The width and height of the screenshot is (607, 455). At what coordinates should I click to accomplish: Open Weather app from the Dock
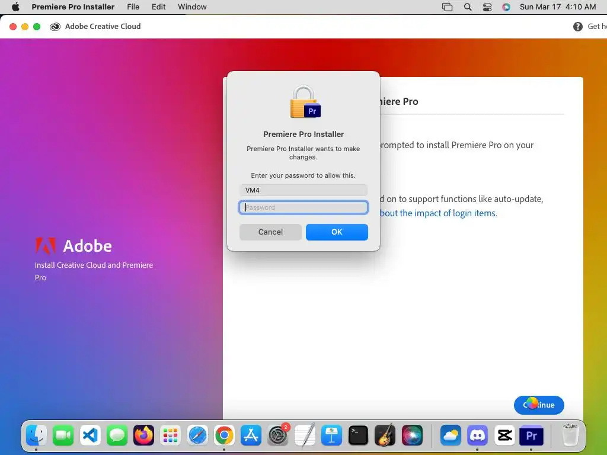pyautogui.click(x=451, y=435)
